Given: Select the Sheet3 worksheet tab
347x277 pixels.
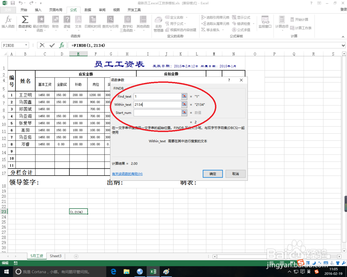Looking at the screenshot, I should point(56,256).
